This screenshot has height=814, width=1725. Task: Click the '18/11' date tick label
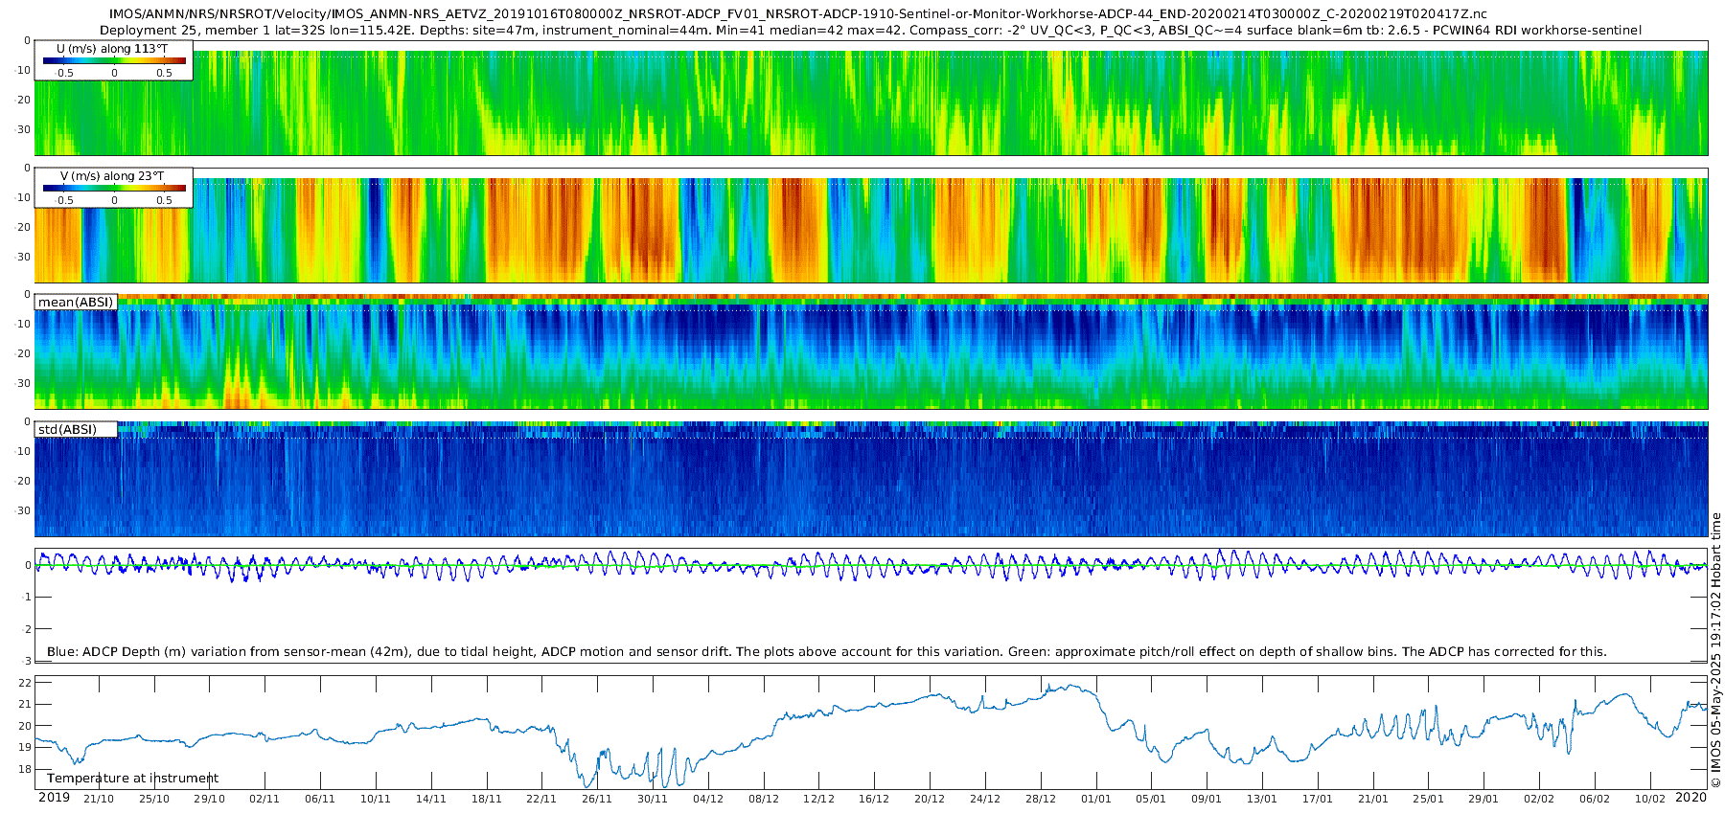(487, 800)
